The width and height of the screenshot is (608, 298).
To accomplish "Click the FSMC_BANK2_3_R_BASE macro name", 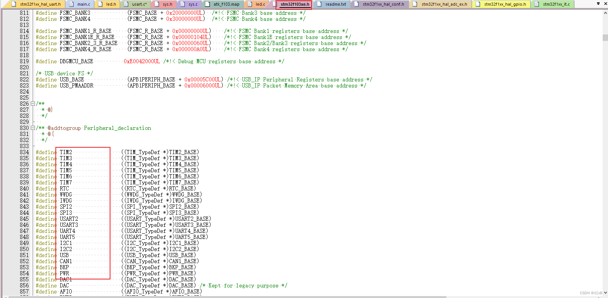I will point(88,43).
